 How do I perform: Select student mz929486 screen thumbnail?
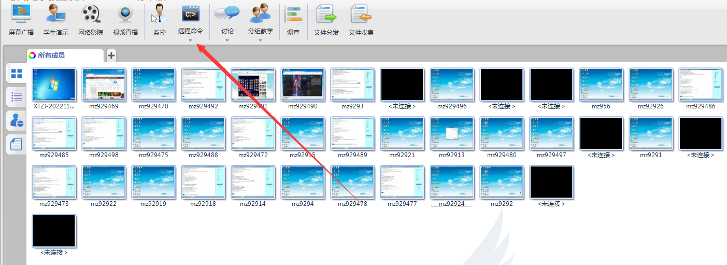(x=701, y=85)
